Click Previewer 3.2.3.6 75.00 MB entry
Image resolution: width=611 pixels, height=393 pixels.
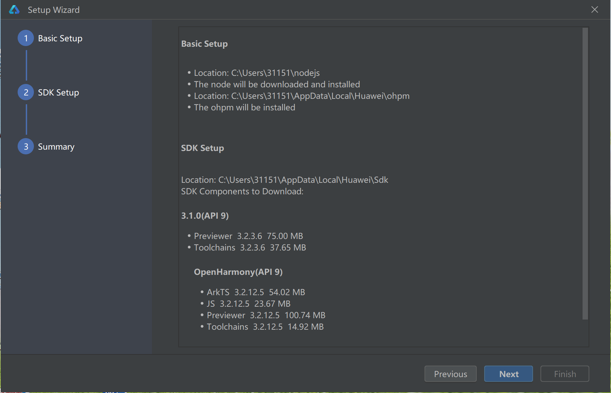point(248,236)
